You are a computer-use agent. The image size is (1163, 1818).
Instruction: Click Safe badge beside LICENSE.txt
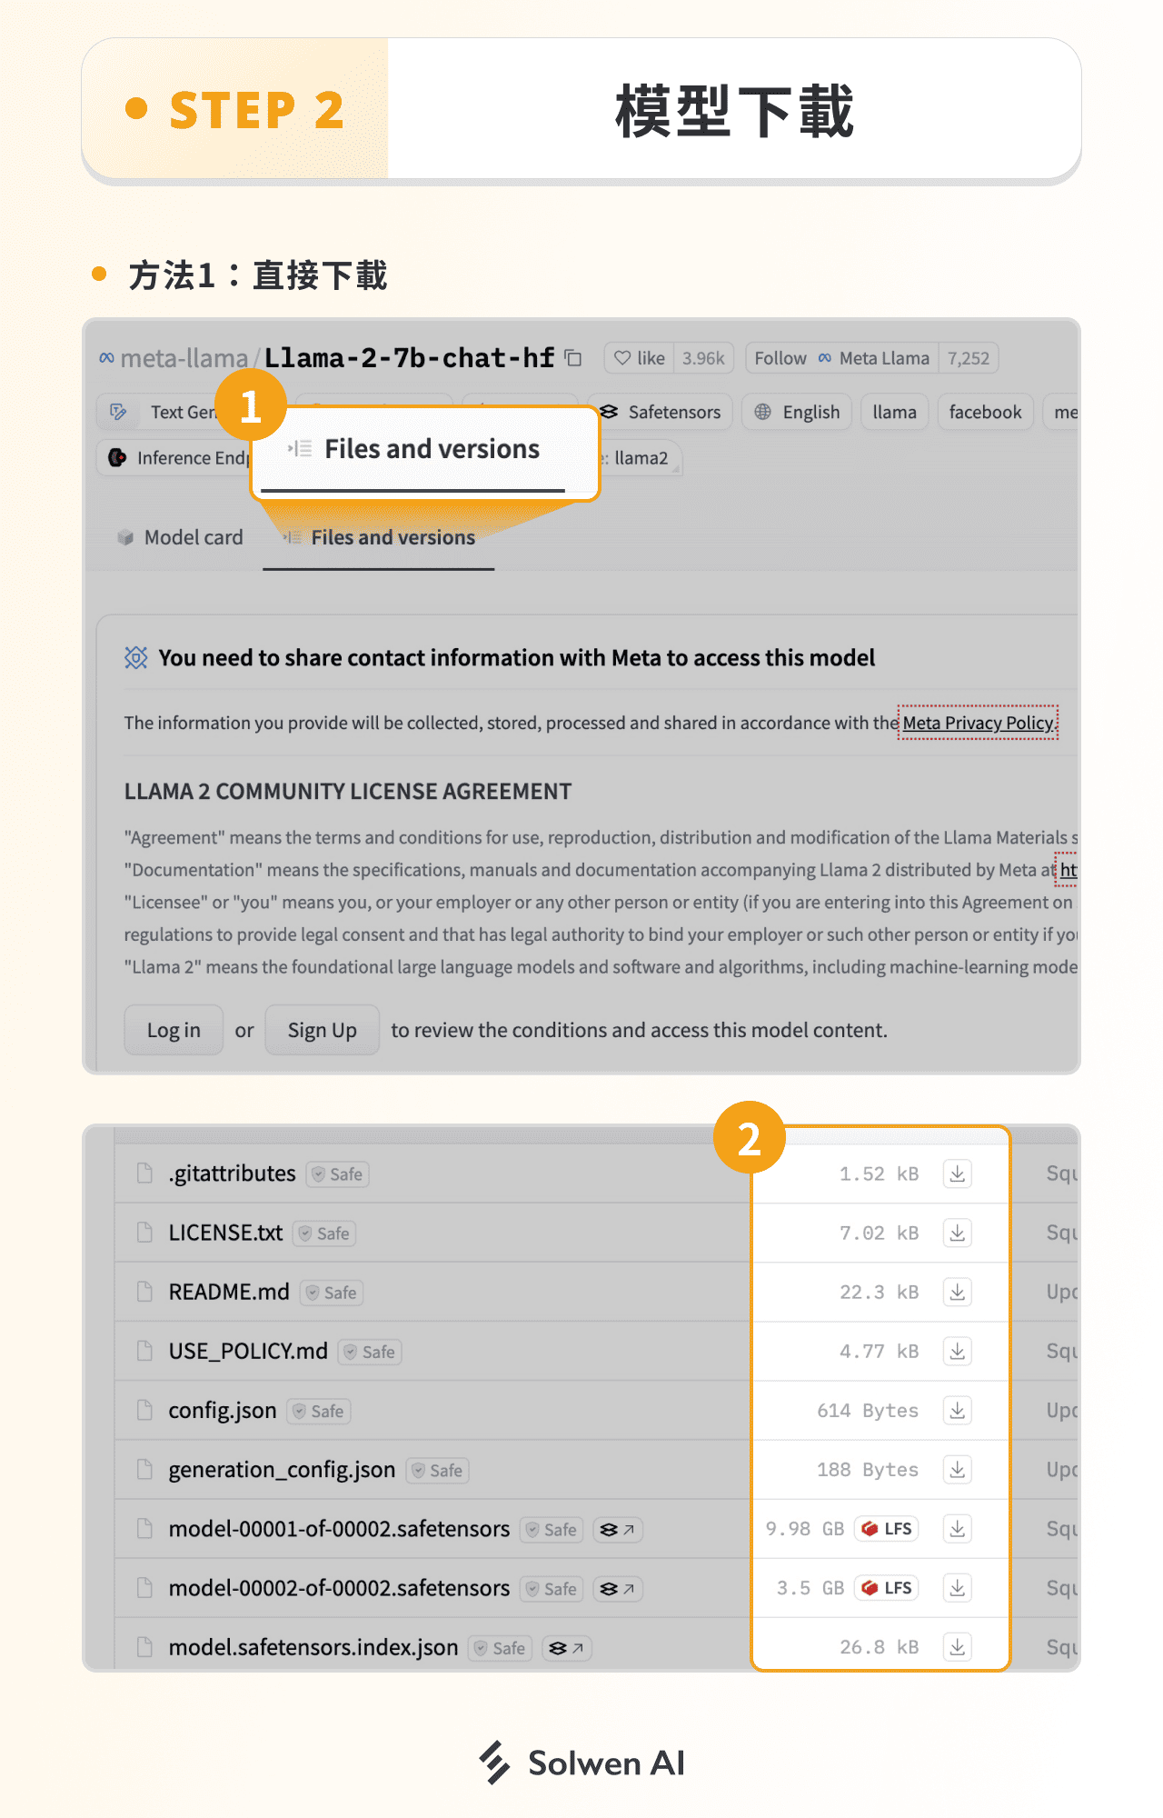point(324,1234)
